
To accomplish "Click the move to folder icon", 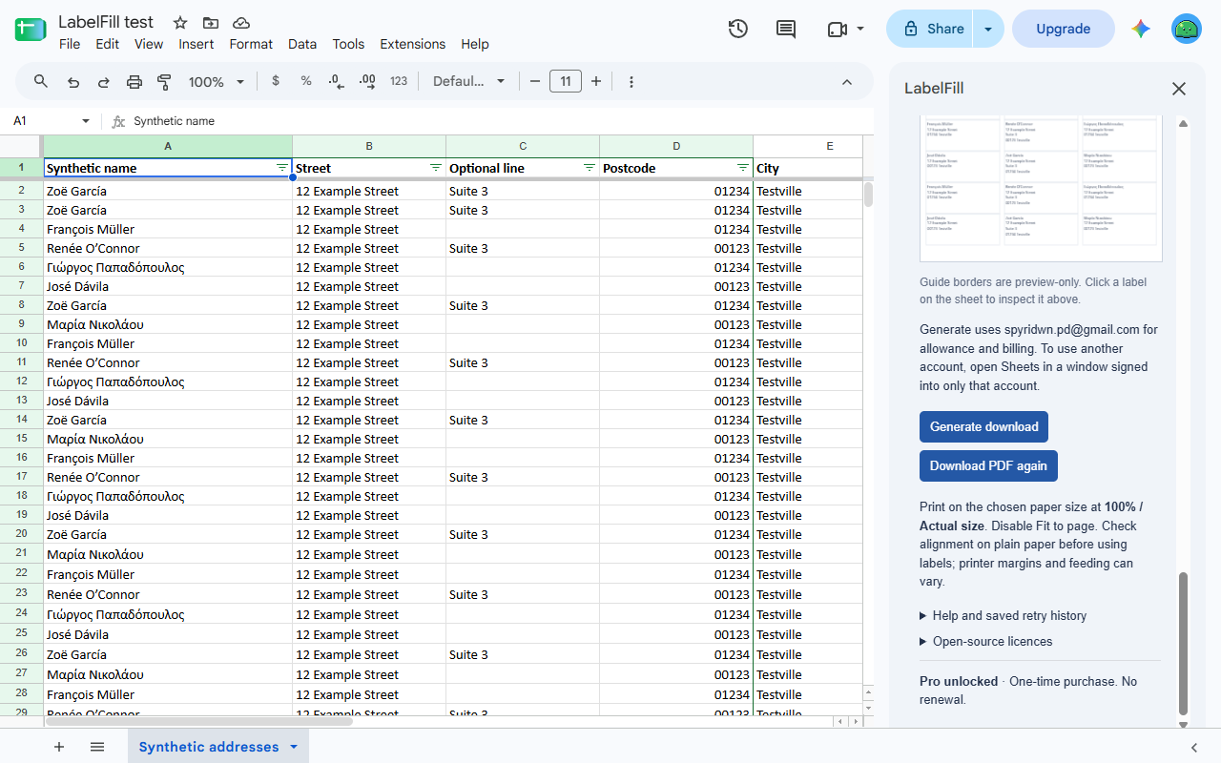I will 211,23.
